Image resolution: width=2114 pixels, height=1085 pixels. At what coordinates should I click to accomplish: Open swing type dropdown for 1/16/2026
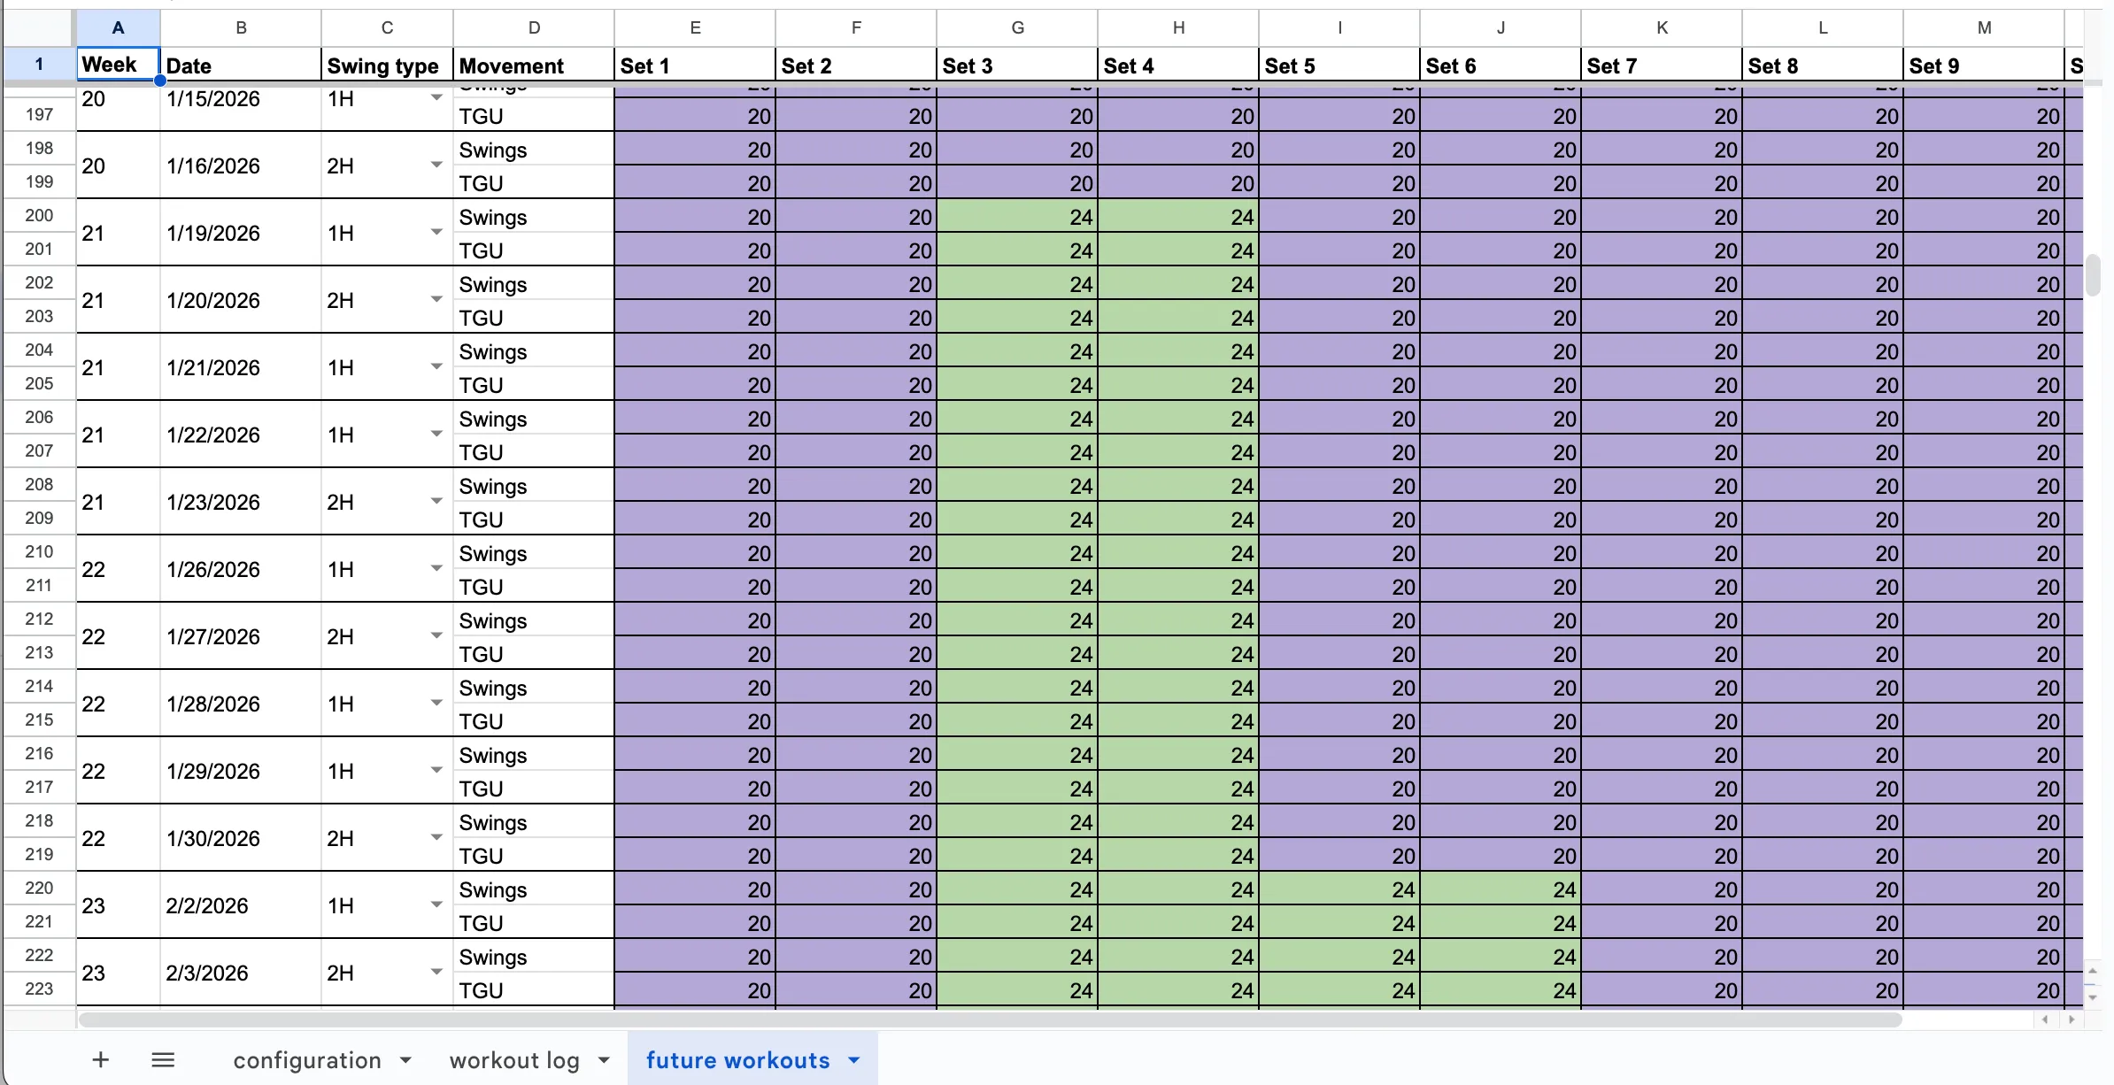click(x=435, y=164)
